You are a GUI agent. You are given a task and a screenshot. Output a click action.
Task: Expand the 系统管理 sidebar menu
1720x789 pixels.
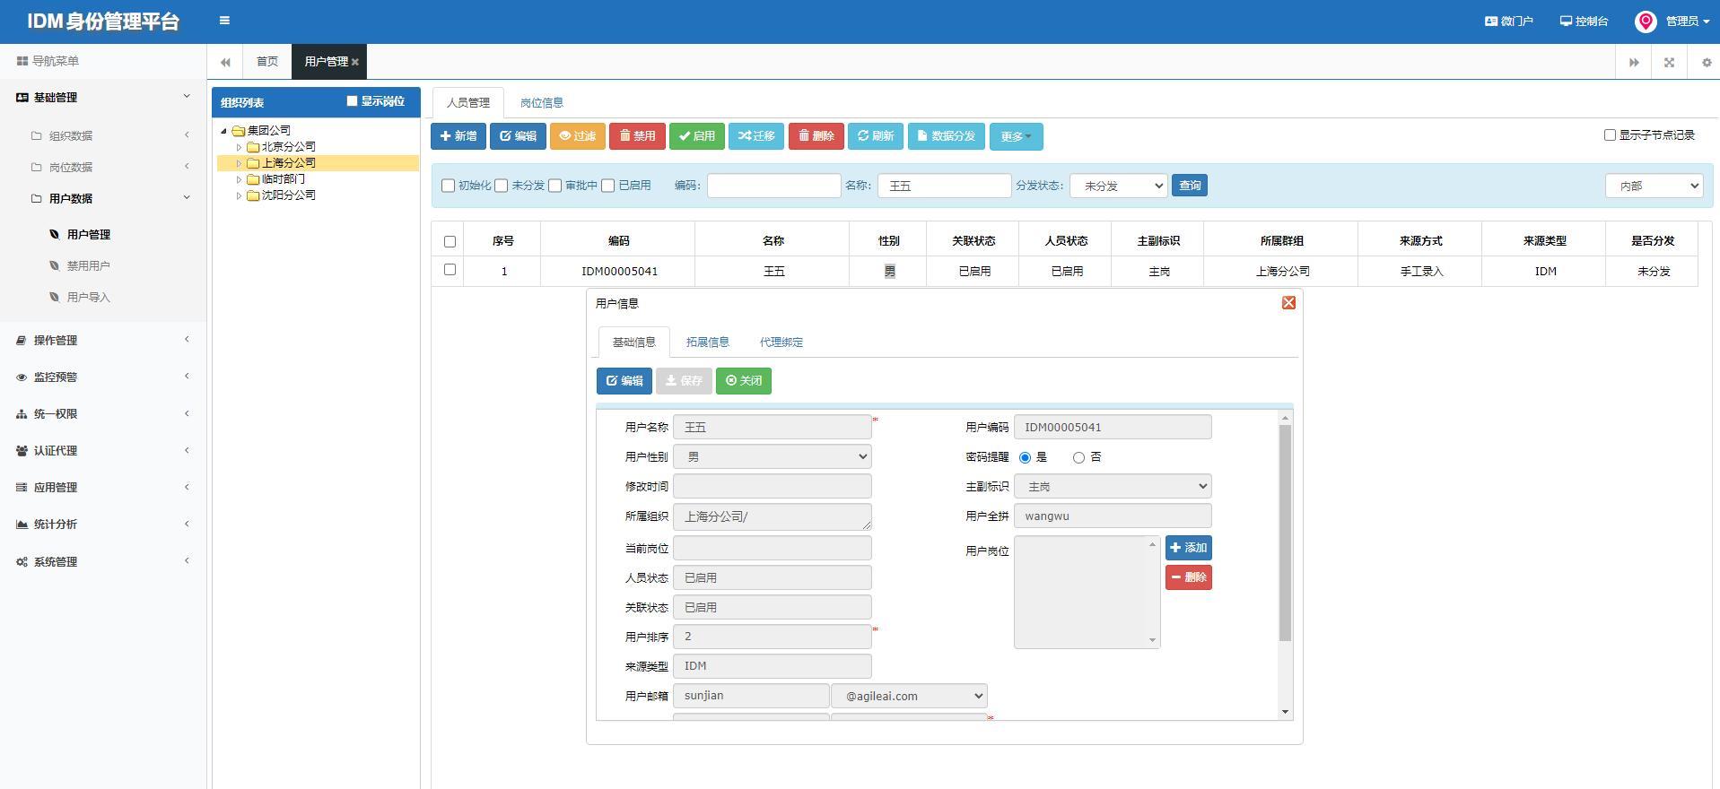pyautogui.click(x=103, y=562)
